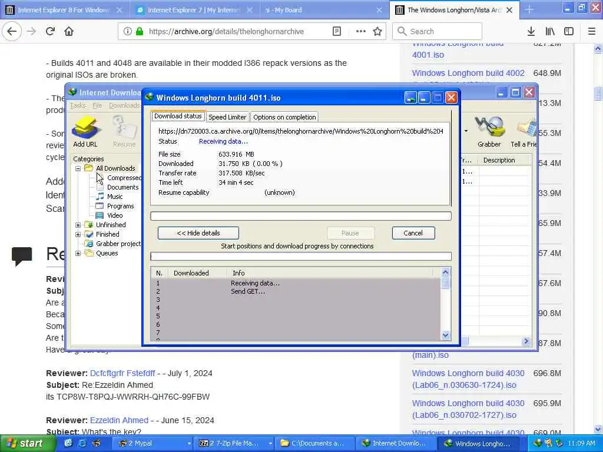Open reviewer Ezzeldin Ahmed profile link
603x452 pixels.
tap(119, 420)
